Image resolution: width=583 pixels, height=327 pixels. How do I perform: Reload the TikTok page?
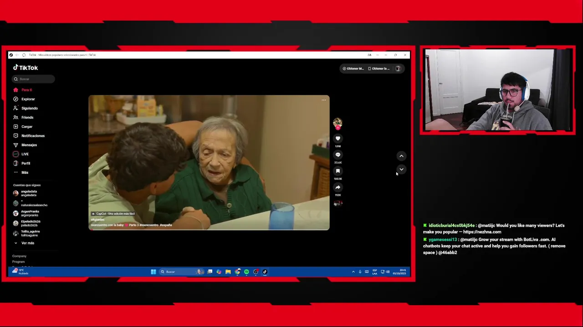(24, 55)
